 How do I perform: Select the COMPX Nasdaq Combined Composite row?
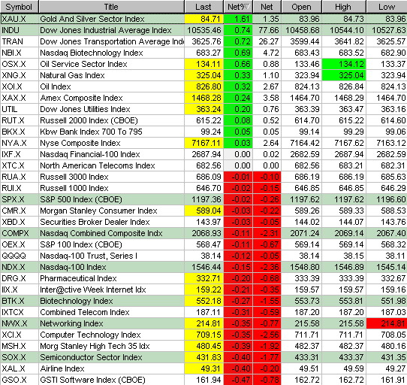coord(203,233)
